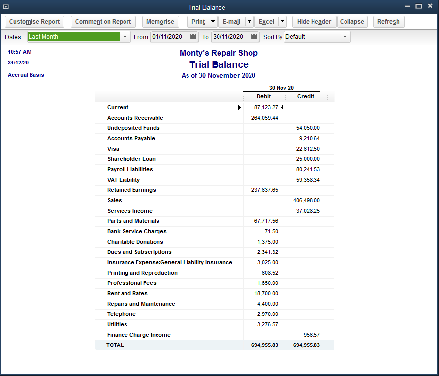Select Professional Fees debit 1,650.00
This screenshot has width=439, height=376.
[x=268, y=283]
